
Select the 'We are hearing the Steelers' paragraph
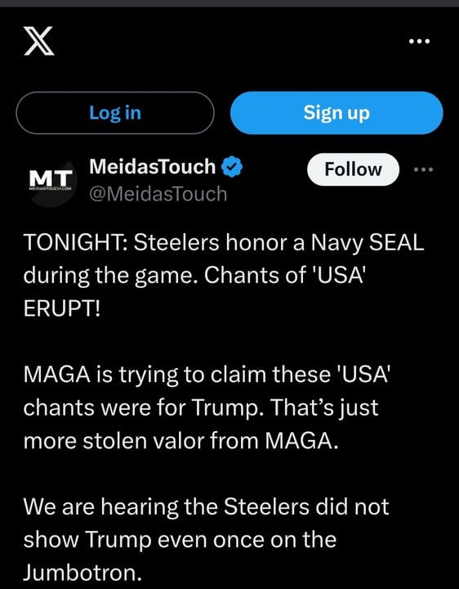point(206,540)
